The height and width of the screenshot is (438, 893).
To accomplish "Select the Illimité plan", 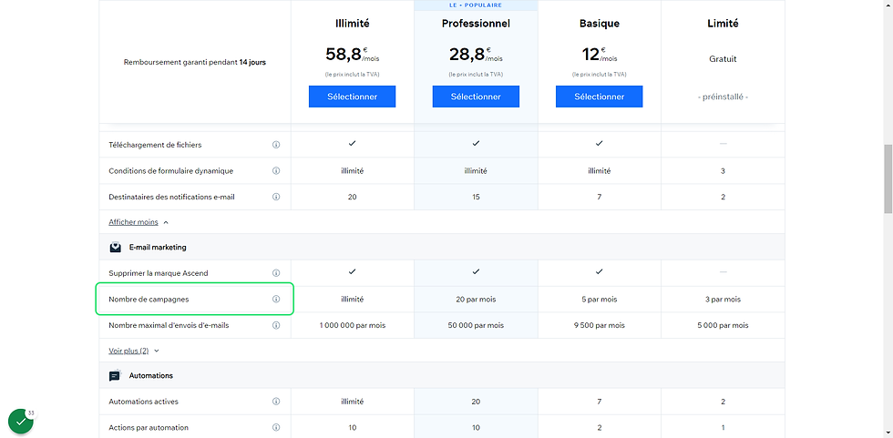I will [352, 97].
